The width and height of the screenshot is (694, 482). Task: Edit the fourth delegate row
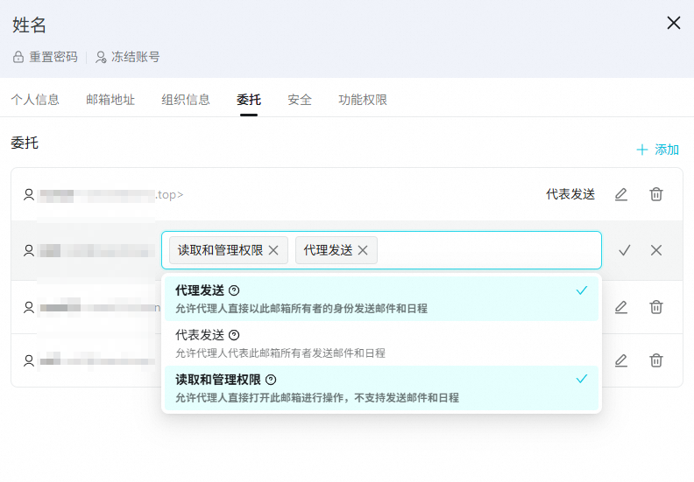point(621,360)
